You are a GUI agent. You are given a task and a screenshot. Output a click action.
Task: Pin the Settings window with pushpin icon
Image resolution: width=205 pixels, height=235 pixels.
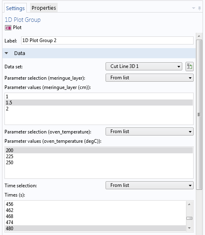coord(199,8)
